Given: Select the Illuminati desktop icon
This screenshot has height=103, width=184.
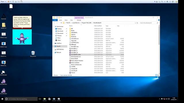Looking at the screenshot, I should click(x=4, y=17).
